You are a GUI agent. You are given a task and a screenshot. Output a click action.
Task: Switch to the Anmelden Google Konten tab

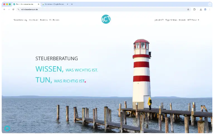pyautogui.click(x=55, y=4)
